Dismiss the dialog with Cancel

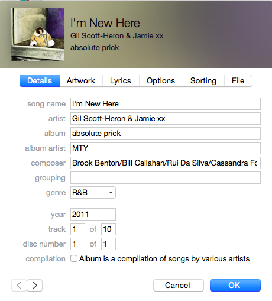click(x=179, y=285)
